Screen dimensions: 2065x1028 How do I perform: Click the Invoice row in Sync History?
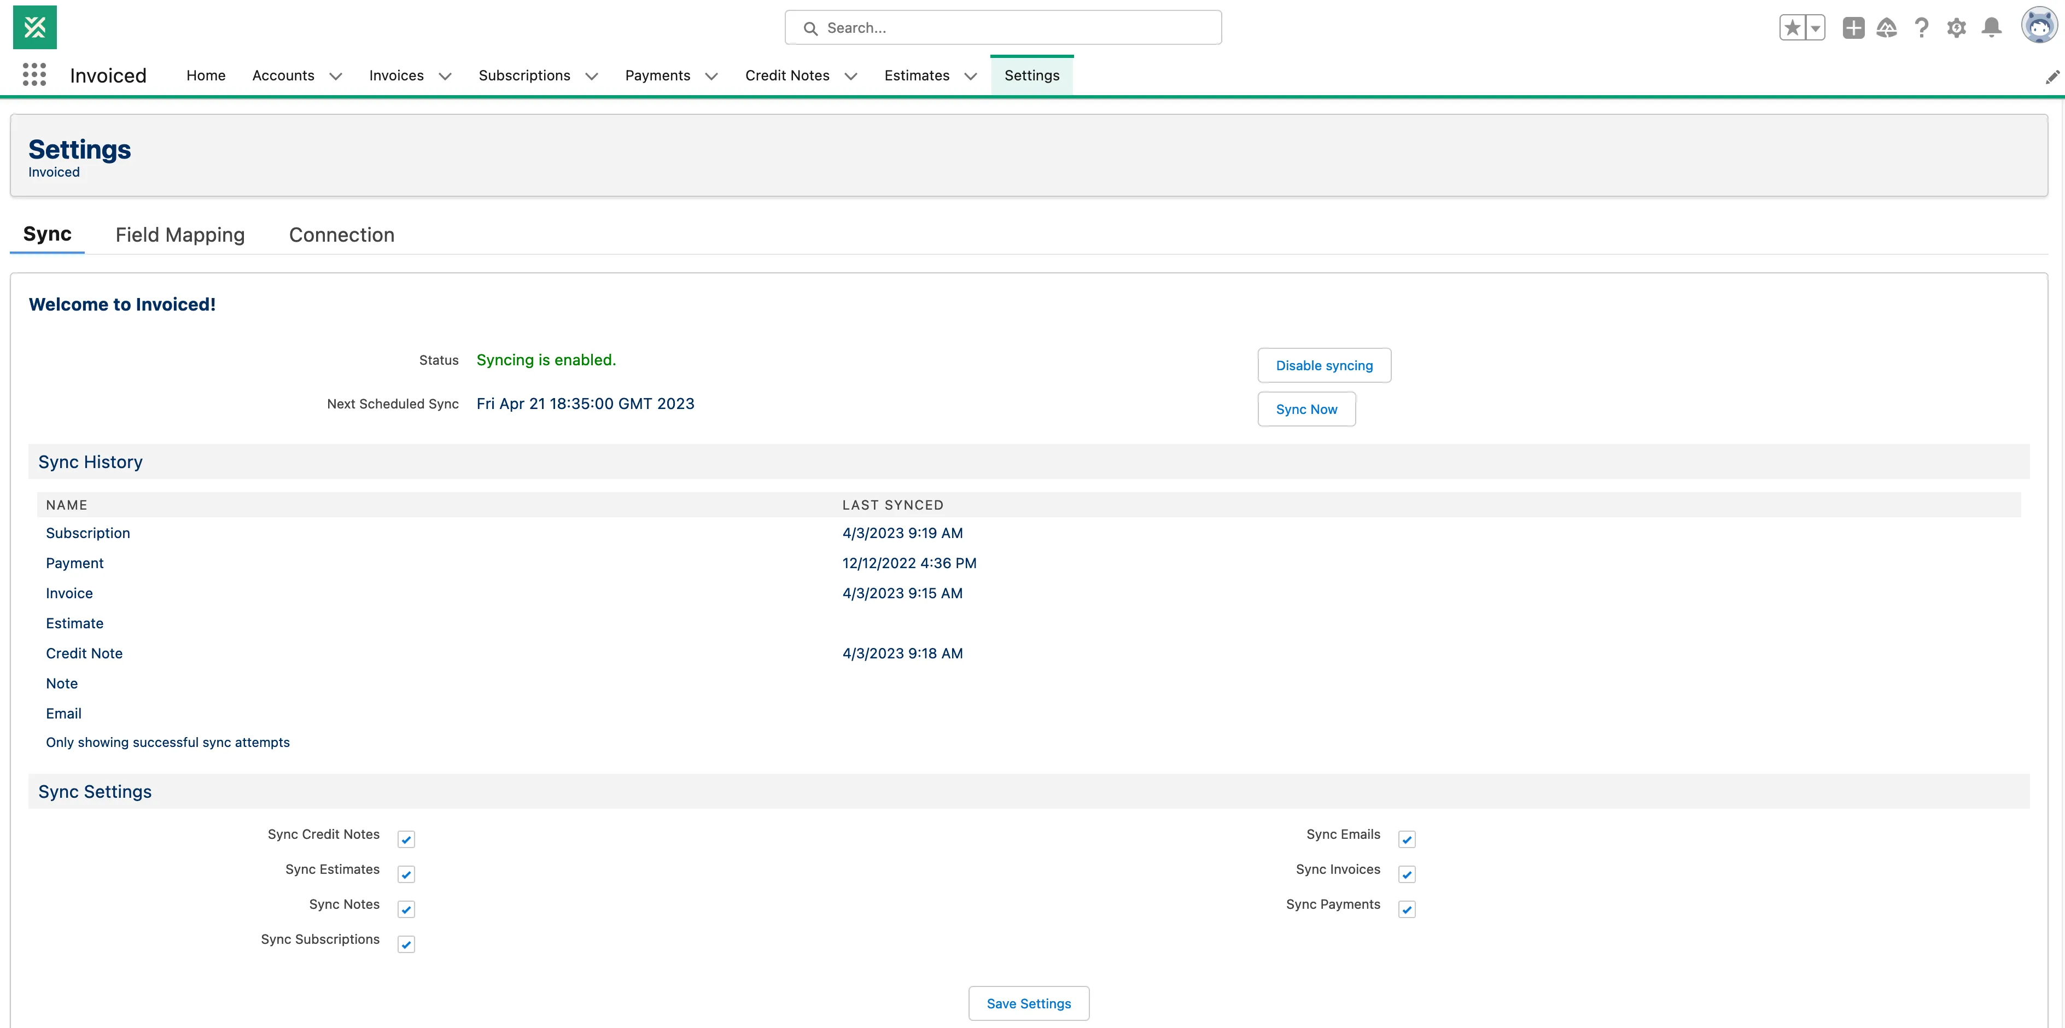click(x=1029, y=593)
